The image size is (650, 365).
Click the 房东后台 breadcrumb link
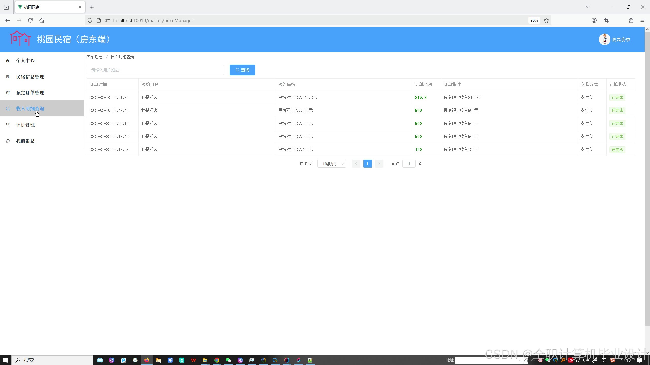pos(94,57)
